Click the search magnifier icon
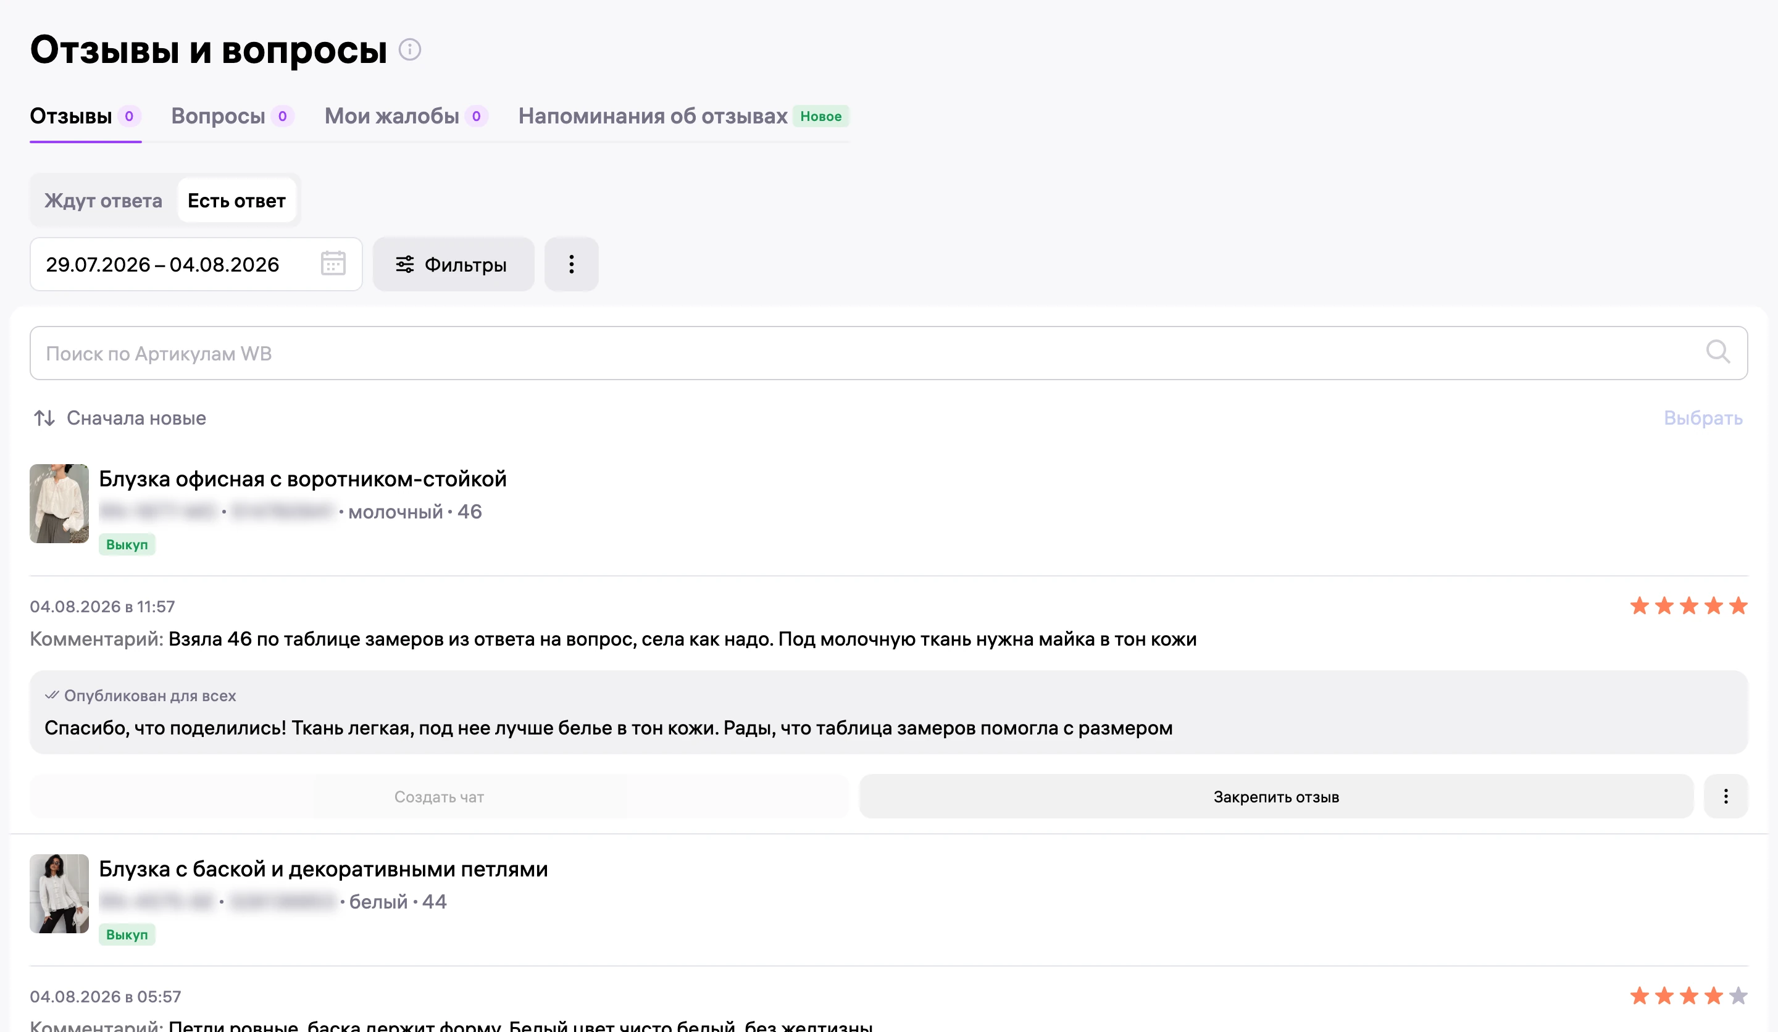Screen dimensions: 1778x1032 click(x=1717, y=352)
